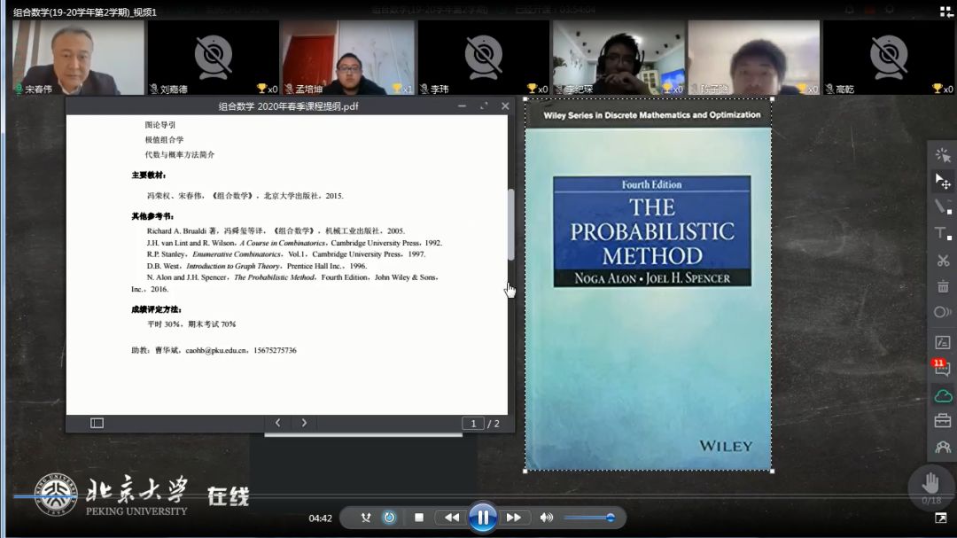Click the raise hand button
957x538 pixels.
click(x=930, y=483)
